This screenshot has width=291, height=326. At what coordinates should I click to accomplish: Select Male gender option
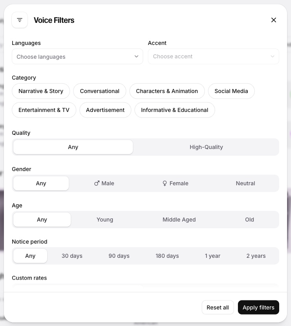[104, 183]
